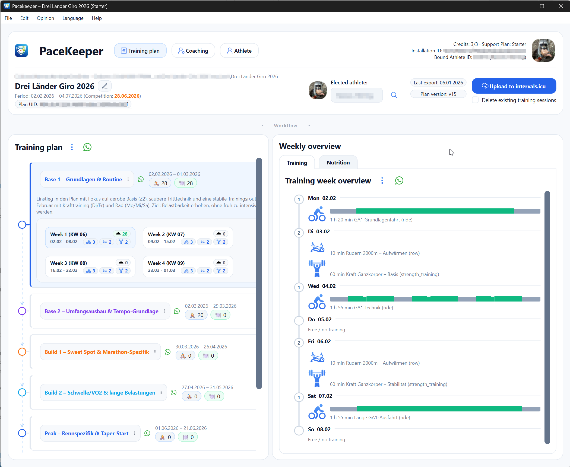Click the pencil edit icon beside plan title

[104, 86]
